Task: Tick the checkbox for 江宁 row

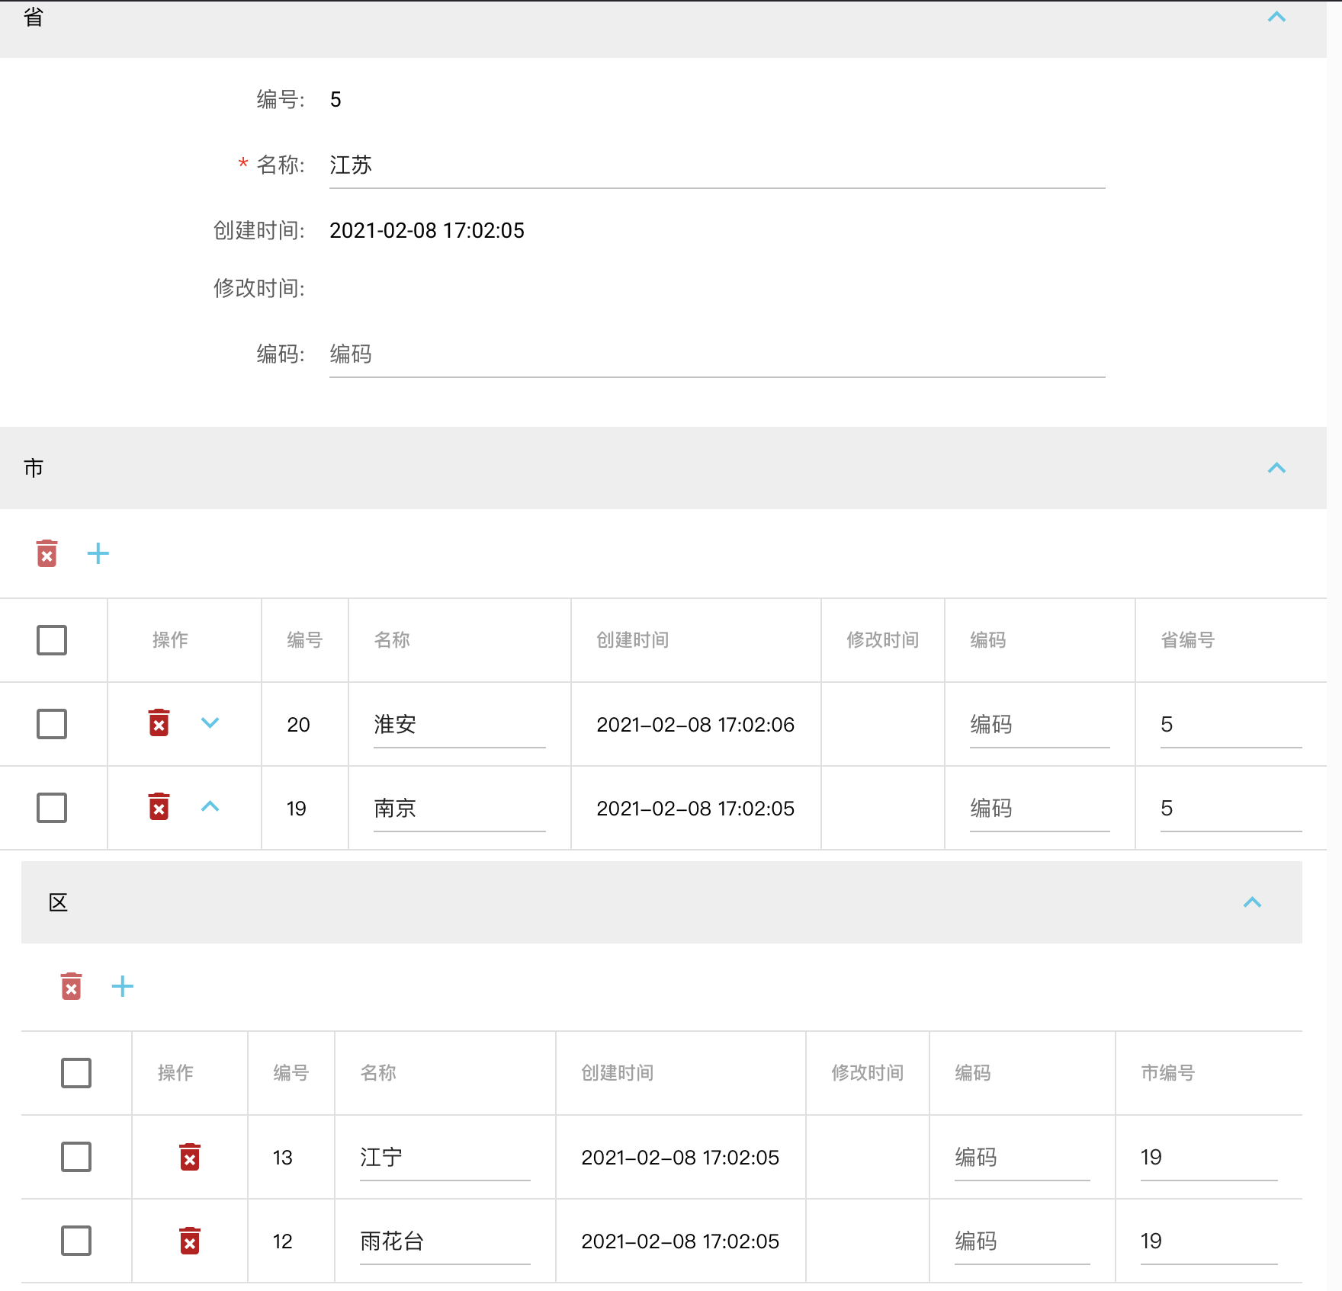Action: (76, 1157)
